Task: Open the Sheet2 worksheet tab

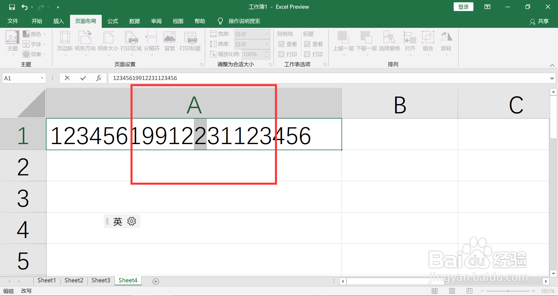Action: tap(74, 280)
